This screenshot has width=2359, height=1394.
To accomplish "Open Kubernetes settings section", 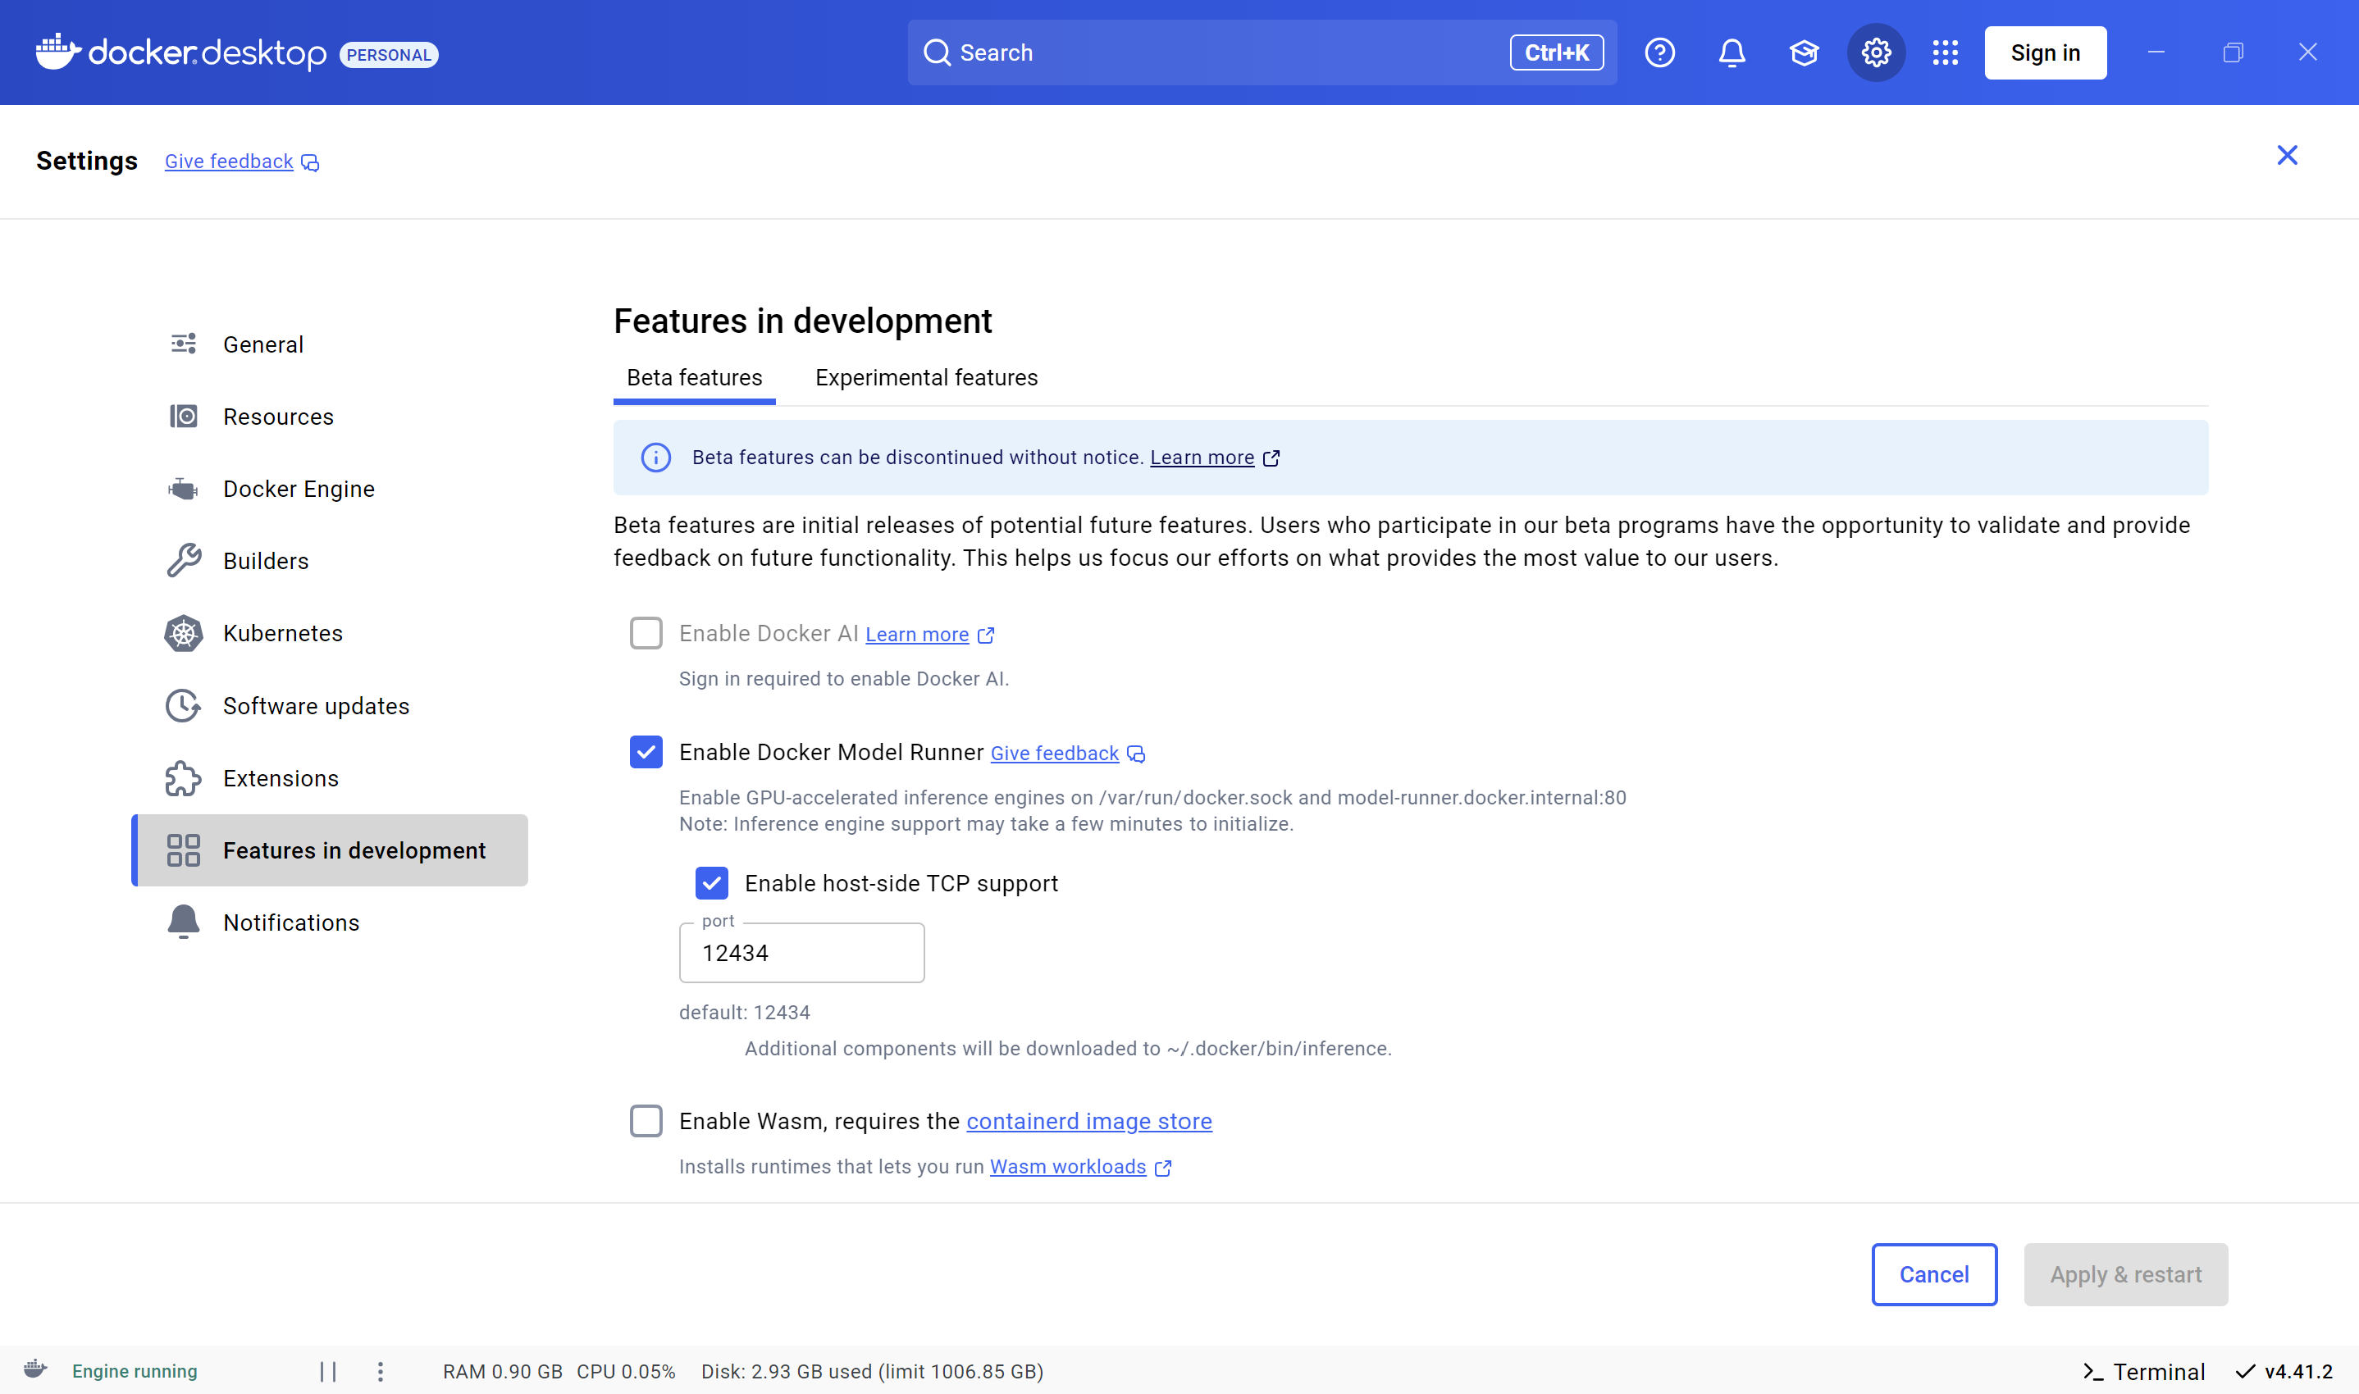I will 330,633.
